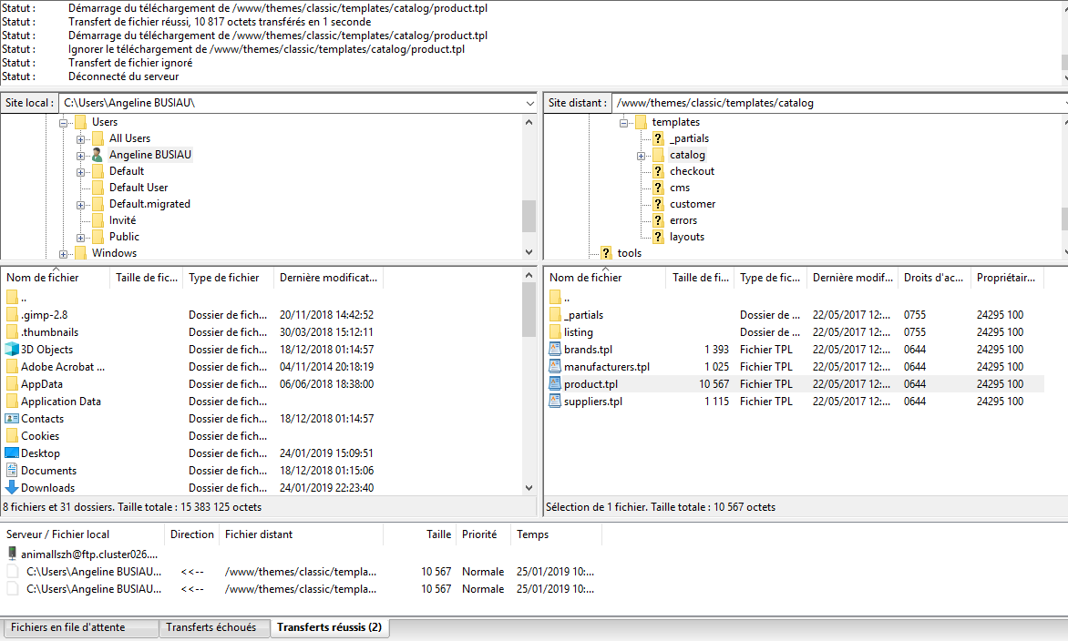Select the product.tpl file icon

(555, 384)
